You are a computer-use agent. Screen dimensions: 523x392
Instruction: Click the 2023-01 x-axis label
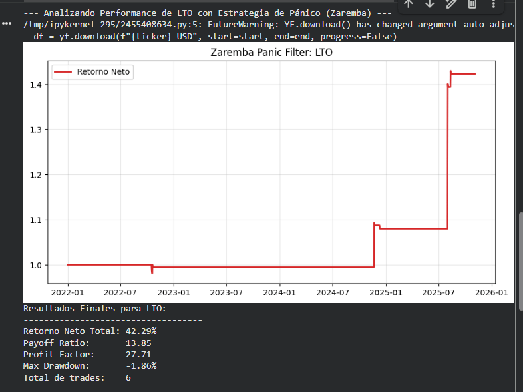point(174,293)
